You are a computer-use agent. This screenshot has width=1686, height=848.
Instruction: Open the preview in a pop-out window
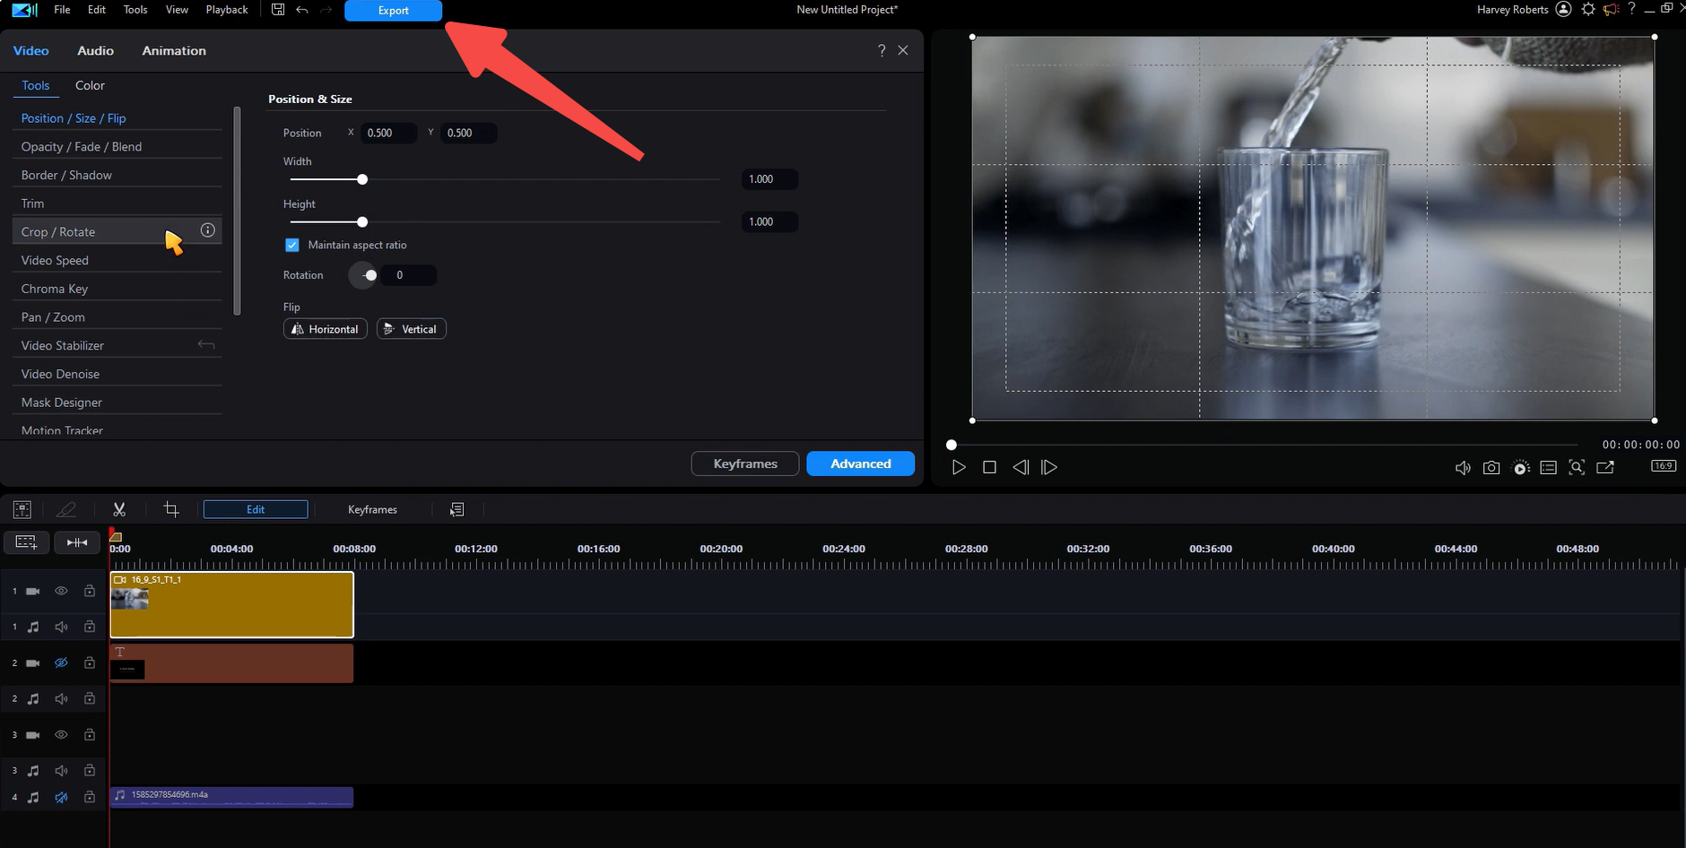tap(1605, 466)
